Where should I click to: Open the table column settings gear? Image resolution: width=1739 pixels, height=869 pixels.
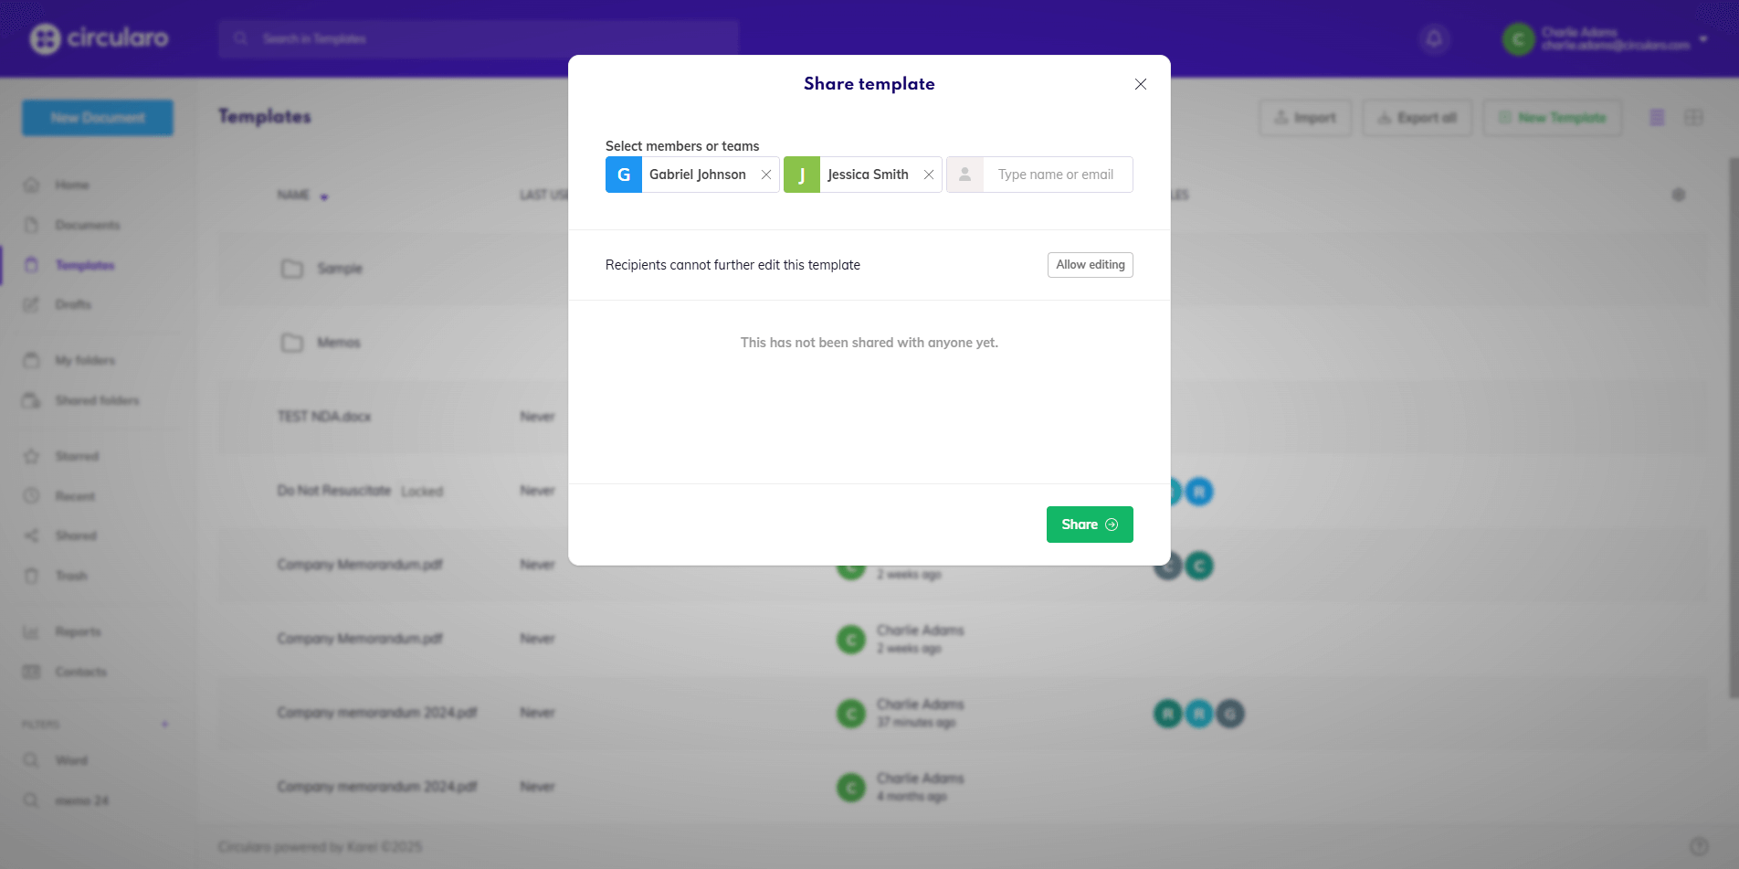[x=1678, y=195]
